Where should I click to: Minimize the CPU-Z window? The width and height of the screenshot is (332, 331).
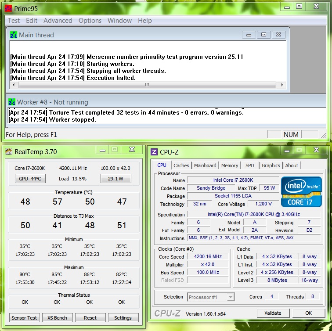tap(287, 151)
